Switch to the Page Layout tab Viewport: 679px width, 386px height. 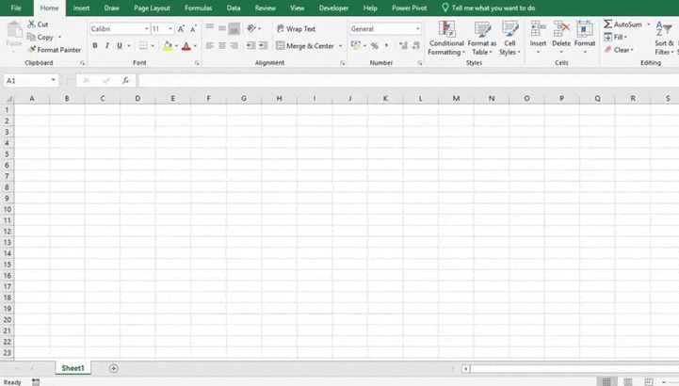[152, 8]
